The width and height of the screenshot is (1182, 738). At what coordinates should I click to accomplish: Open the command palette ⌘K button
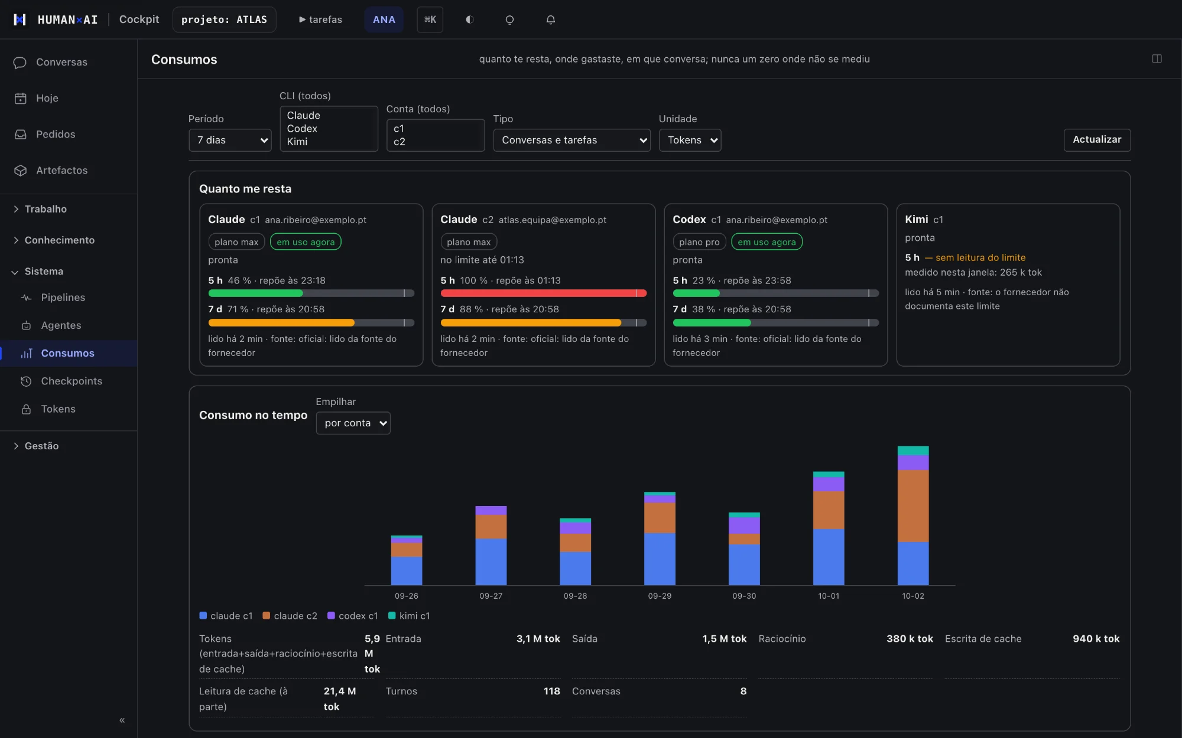430,19
